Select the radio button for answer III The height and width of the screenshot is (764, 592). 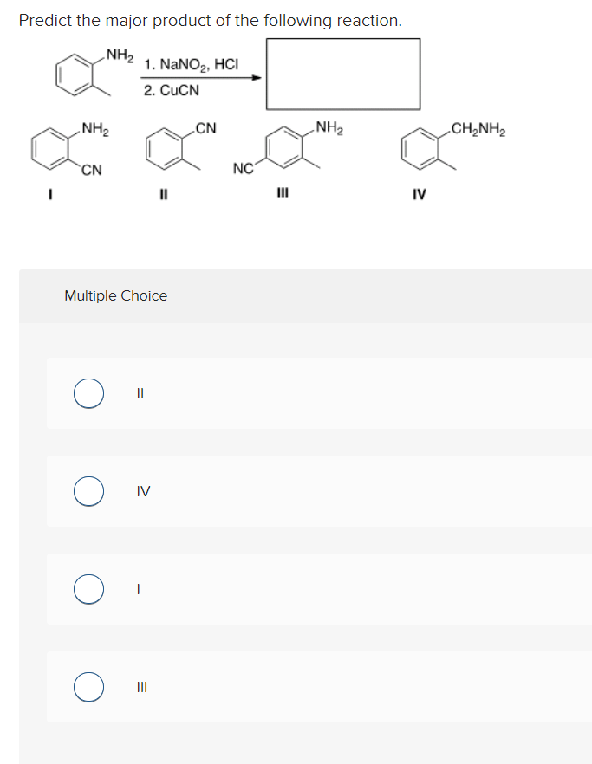88,687
